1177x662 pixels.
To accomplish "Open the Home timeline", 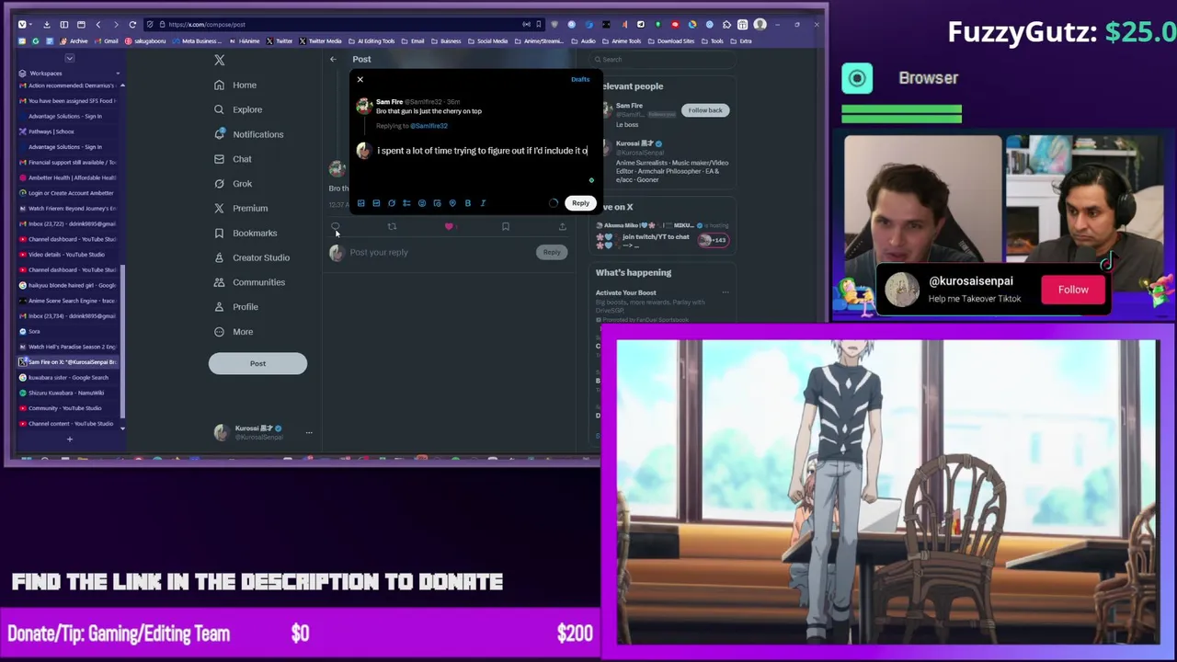I will [x=234, y=85].
